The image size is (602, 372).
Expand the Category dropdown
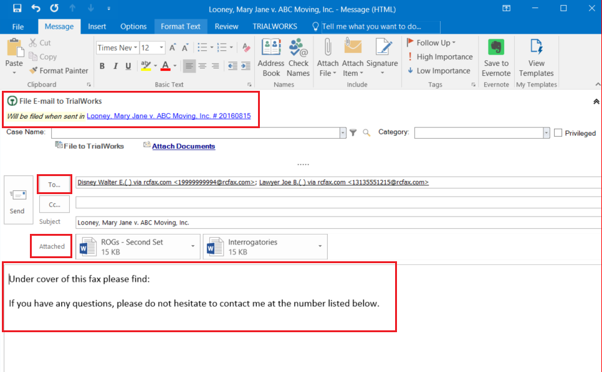(547, 133)
